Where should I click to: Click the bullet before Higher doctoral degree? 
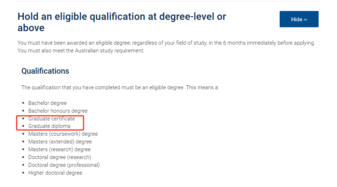point(23,173)
